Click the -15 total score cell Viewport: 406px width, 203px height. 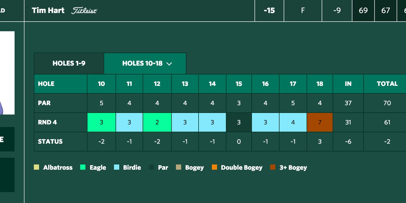pyautogui.click(x=269, y=10)
